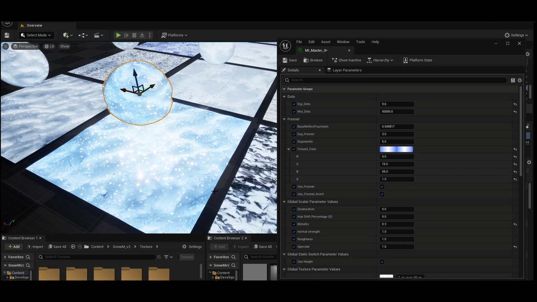Reset Specular to default arrow
537x302 pixels.
(515, 247)
